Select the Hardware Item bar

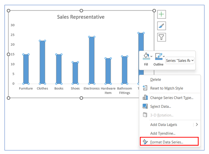pyautogui.click(x=108, y=71)
